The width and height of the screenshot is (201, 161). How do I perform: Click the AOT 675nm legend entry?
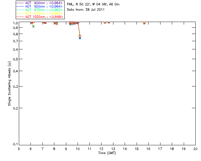[x=40, y=10]
